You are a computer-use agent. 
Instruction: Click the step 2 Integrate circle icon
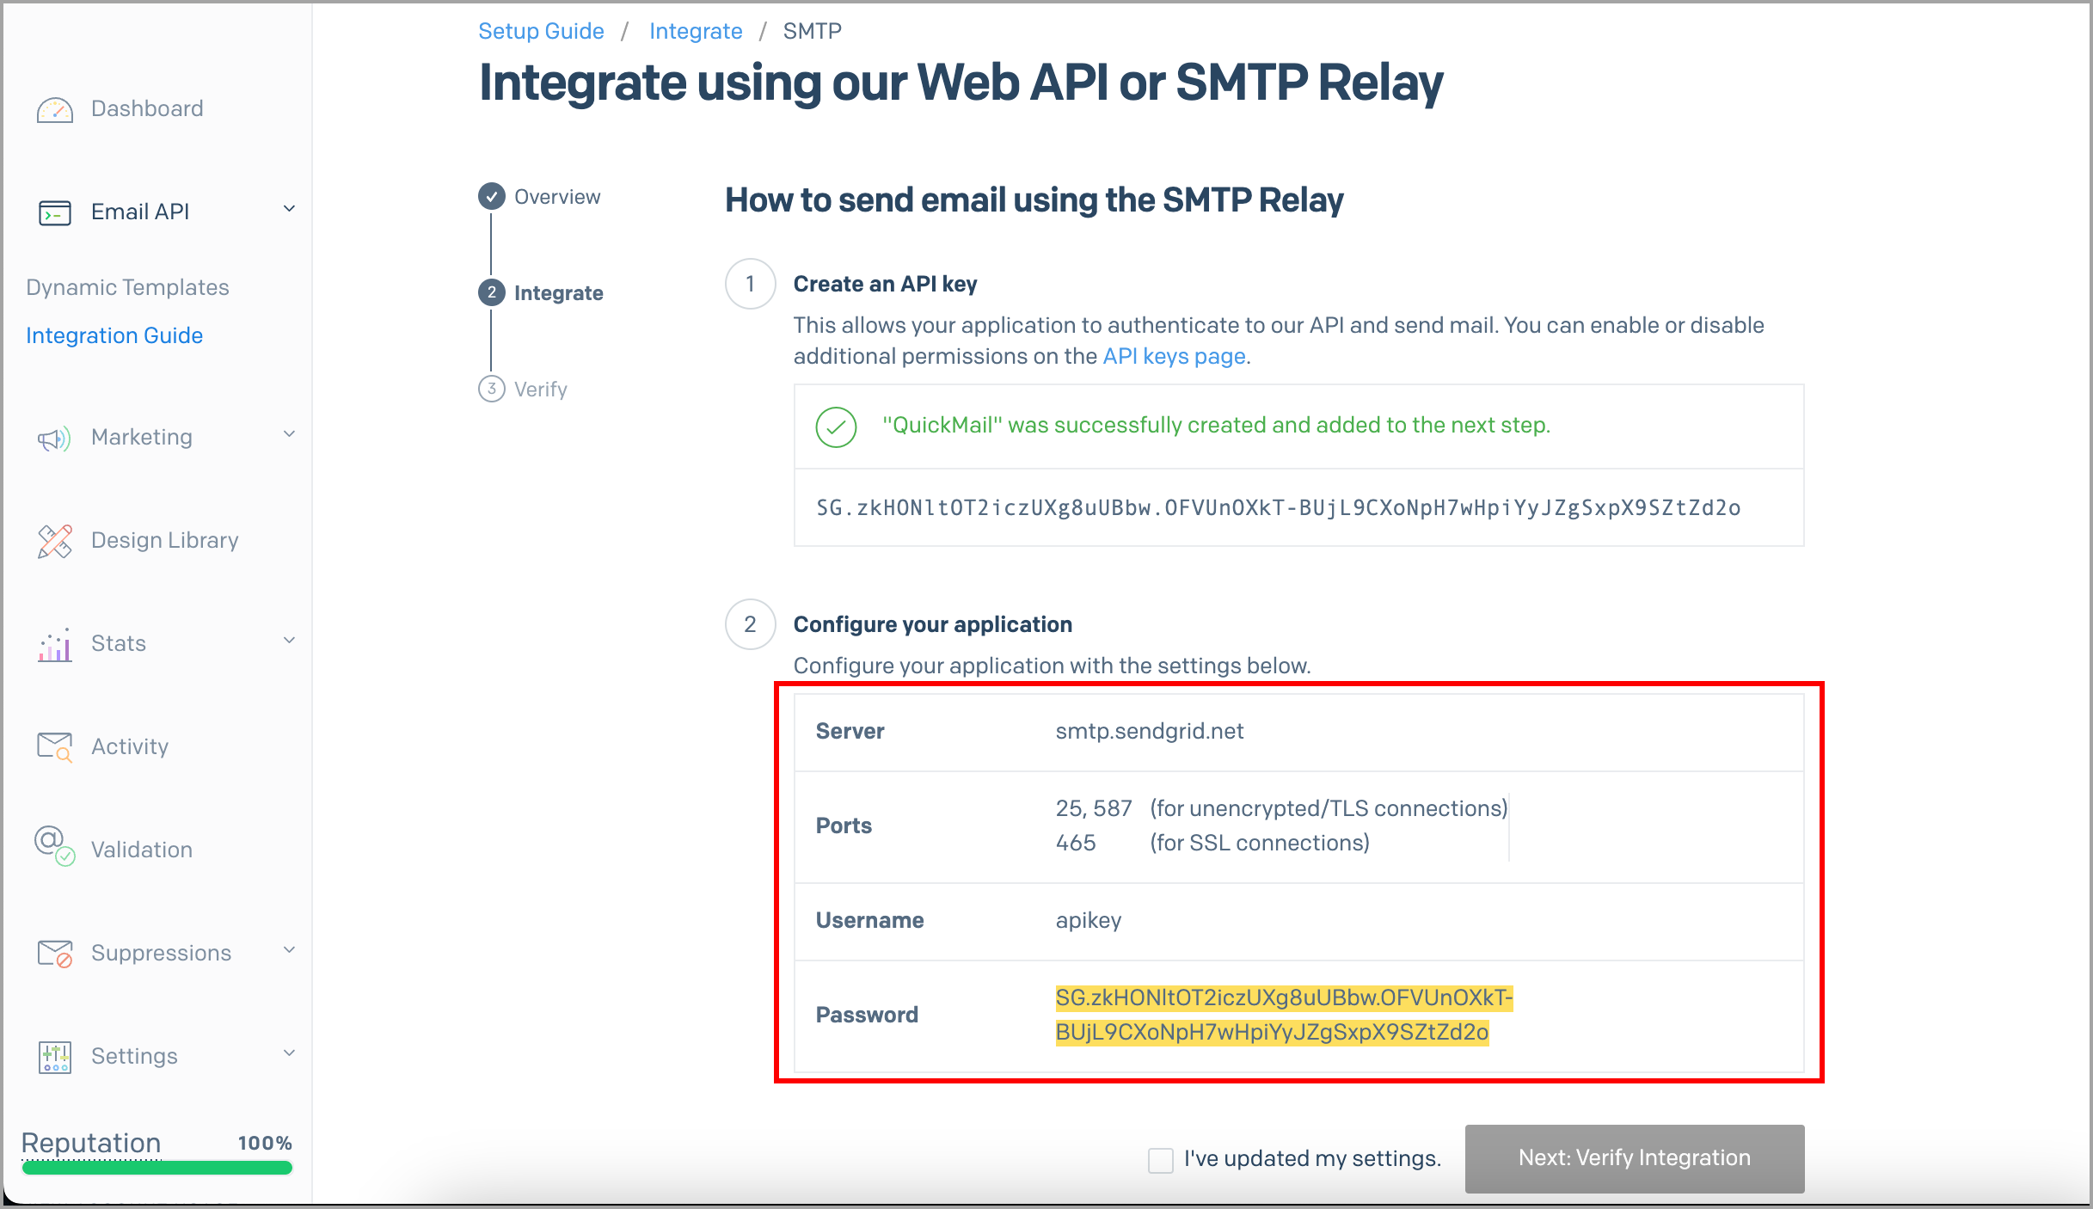coord(491,292)
